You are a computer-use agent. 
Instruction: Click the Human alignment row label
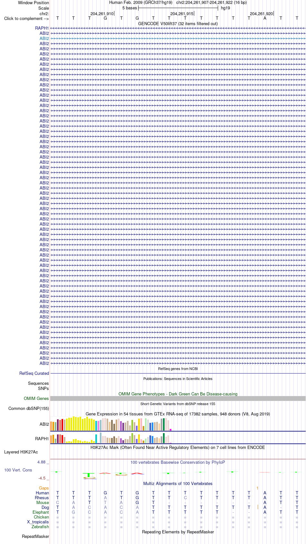[42, 493]
